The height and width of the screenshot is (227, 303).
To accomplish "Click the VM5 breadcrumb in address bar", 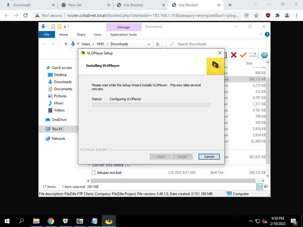I will tap(100, 44).
